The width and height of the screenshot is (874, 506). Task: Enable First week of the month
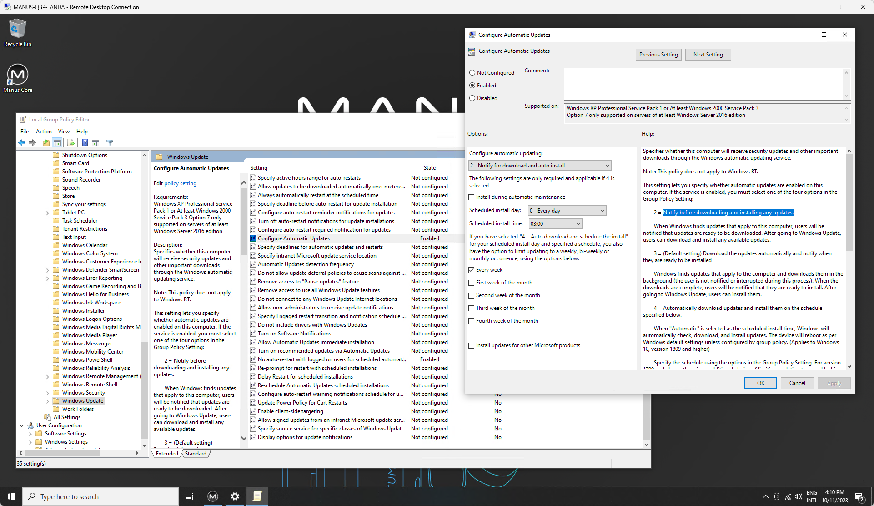tap(472, 283)
